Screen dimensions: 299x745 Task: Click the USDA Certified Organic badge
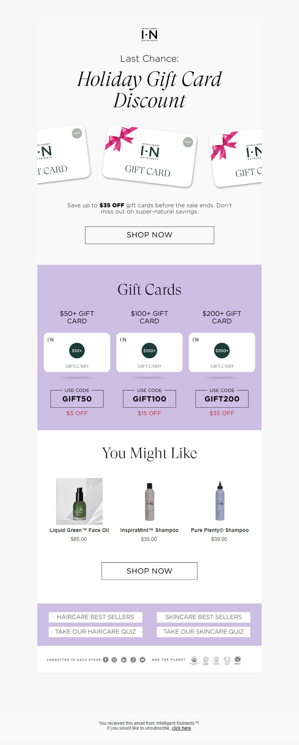pos(194,660)
